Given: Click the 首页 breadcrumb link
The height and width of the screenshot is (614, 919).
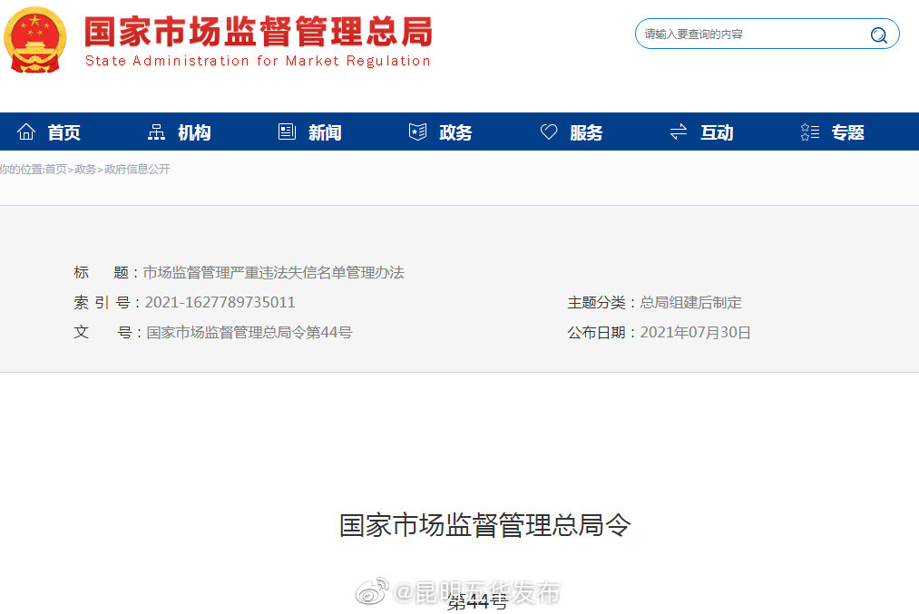Looking at the screenshot, I should 54,169.
